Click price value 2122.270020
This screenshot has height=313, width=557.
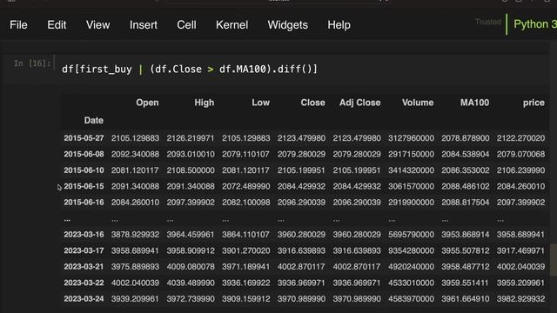click(520, 138)
